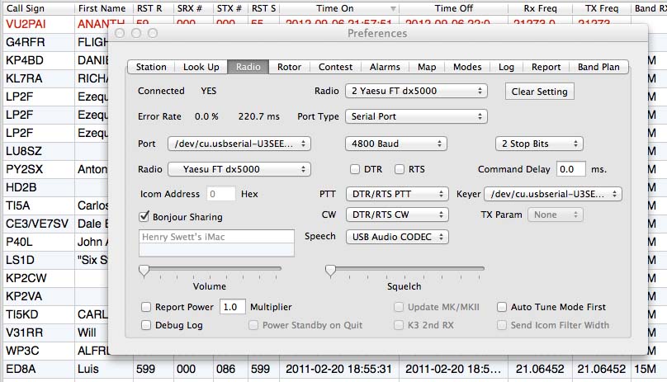
Task: Click the Volume slider handle
Action: coord(144,271)
